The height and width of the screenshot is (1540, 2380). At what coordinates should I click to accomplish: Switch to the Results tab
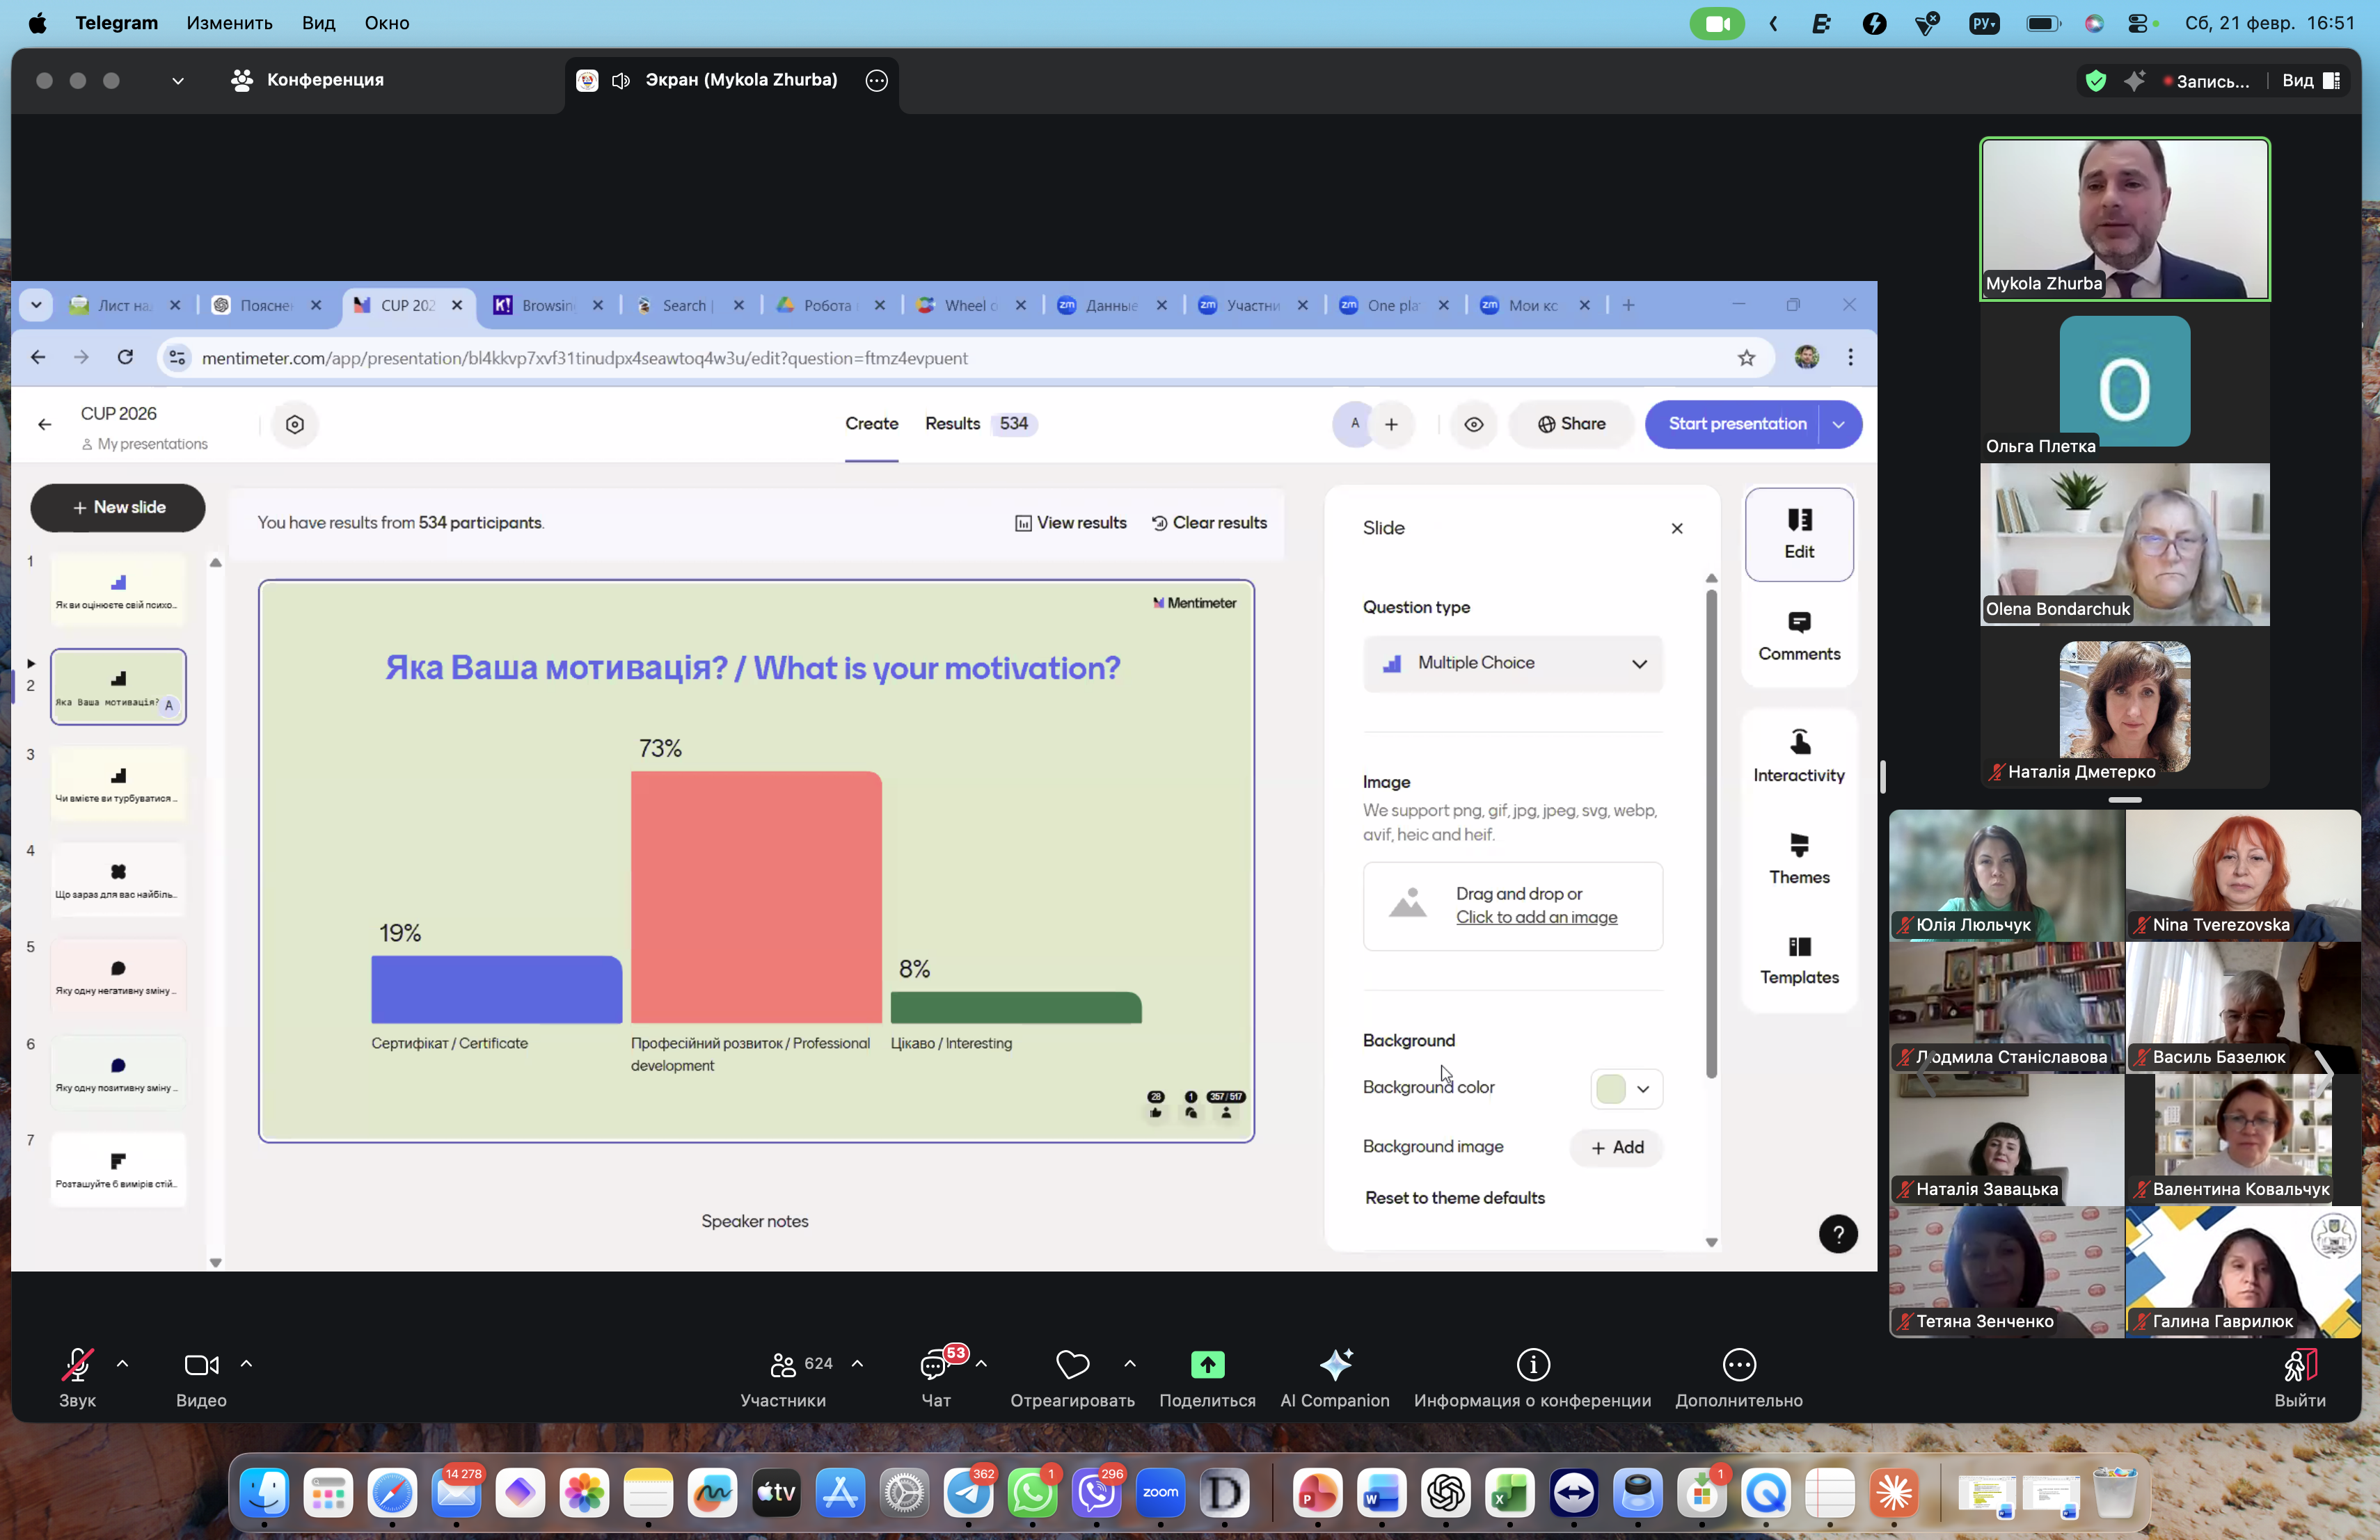[953, 424]
